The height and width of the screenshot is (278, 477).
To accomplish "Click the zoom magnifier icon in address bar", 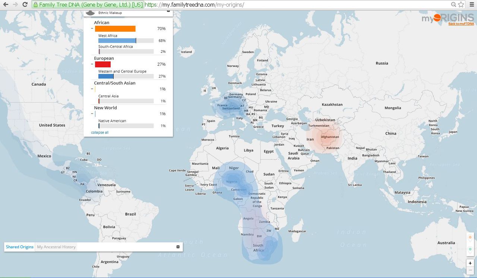I will click(454, 5).
